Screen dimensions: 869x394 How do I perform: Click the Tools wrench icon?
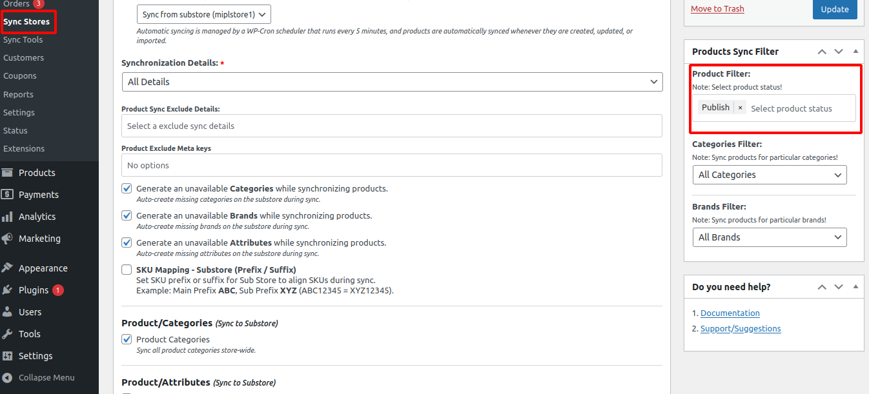point(8,334)
